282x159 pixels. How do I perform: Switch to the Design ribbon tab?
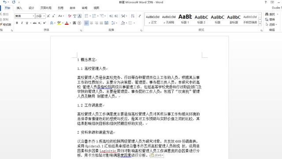31,8
